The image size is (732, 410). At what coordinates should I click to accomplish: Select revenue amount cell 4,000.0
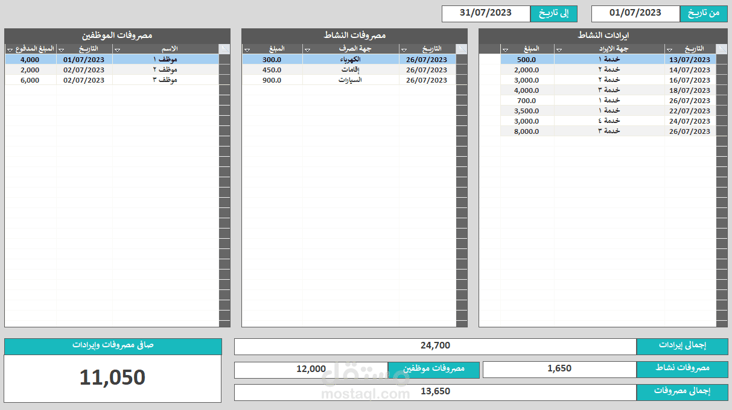[x=527, y=90]
